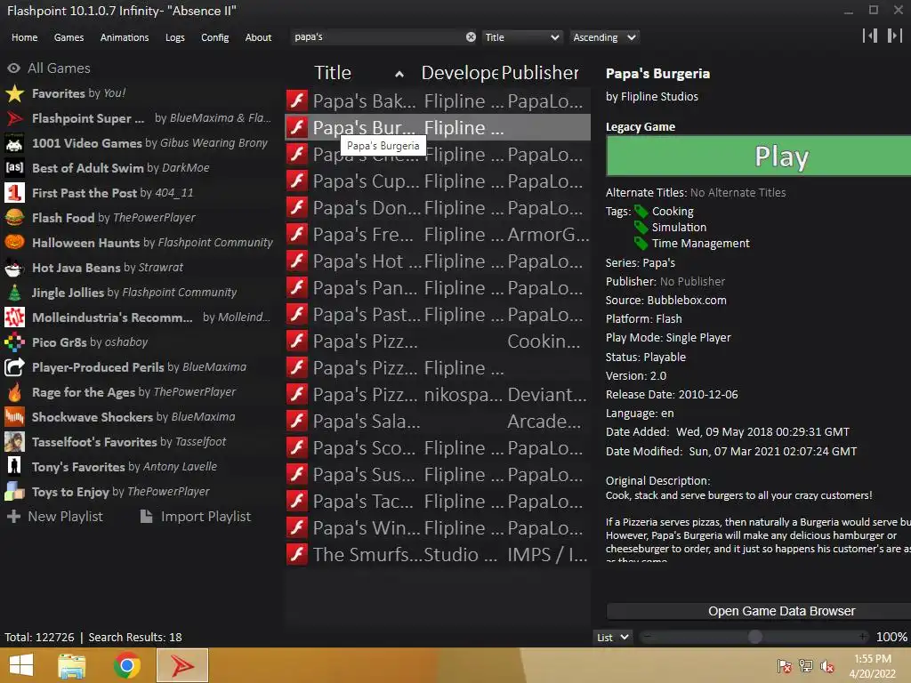Open the Home menu
The image size is (911, 683).
pos(24,37)
